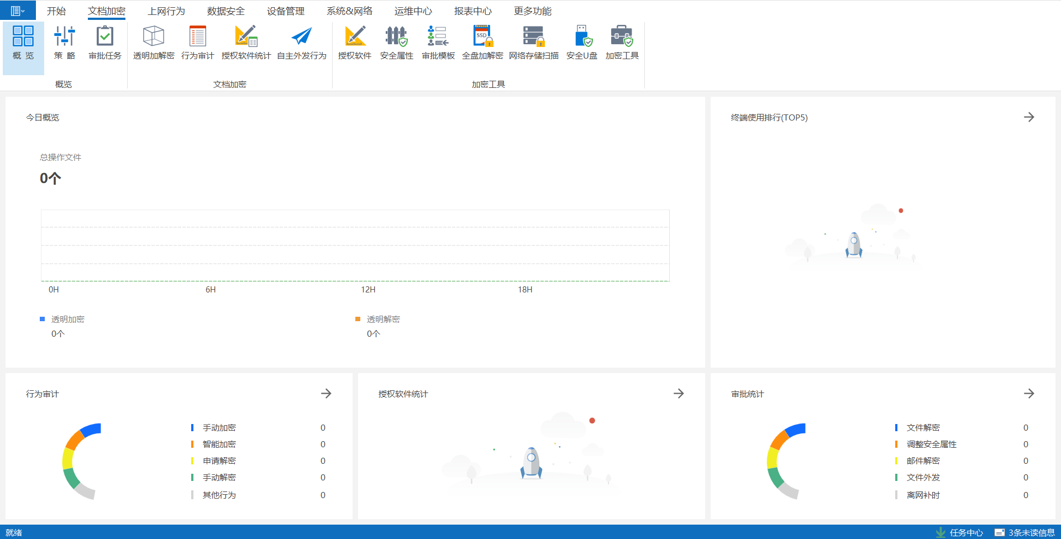Click the 申请解密 legend label
Viewport: 1061px width, 539px height.
219,461
